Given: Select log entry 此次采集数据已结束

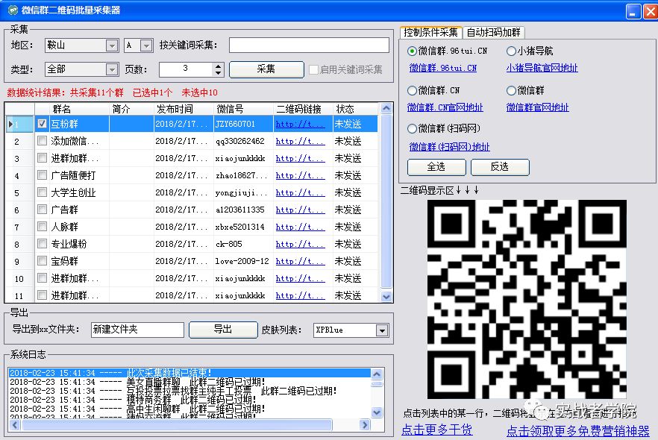Looking at the screenshot, I should pos(189,373).
